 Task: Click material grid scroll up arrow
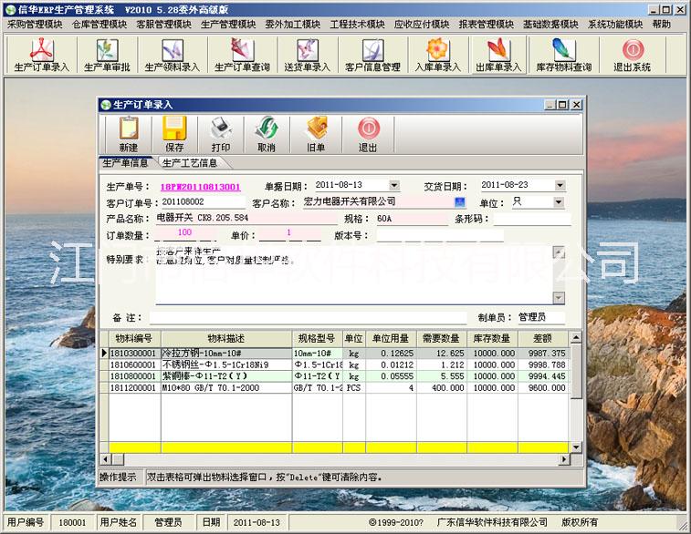tap(576, 337)
